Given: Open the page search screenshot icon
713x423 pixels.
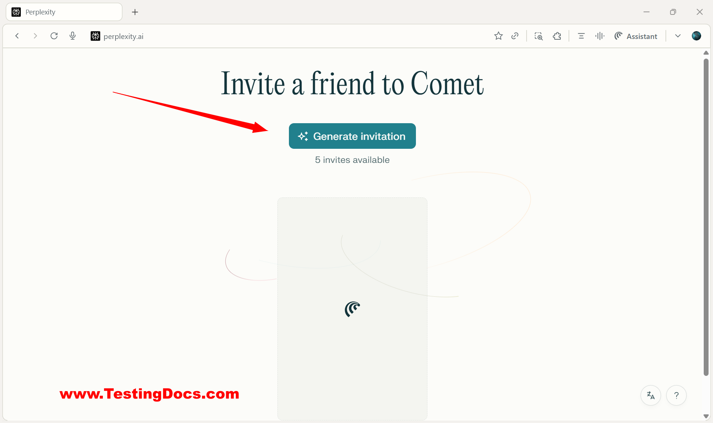Looking at the screenshot, I should click(538, 36).
